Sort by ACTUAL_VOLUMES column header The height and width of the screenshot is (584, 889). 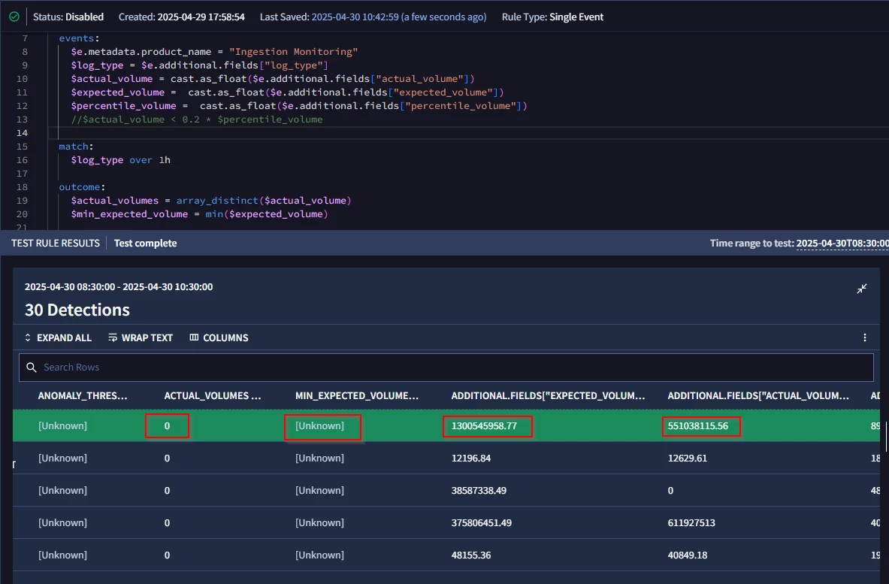(213, 396)
